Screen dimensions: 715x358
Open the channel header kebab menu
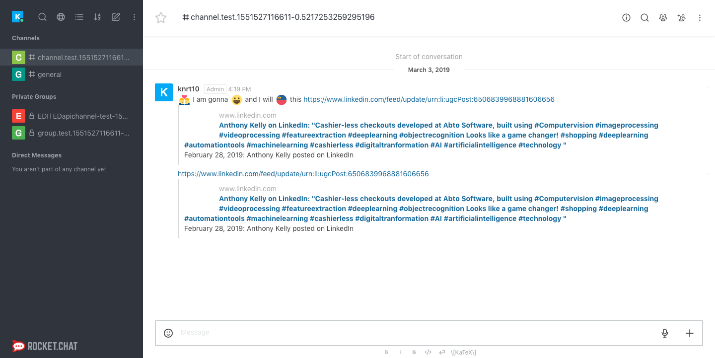[x=700, y=18]
